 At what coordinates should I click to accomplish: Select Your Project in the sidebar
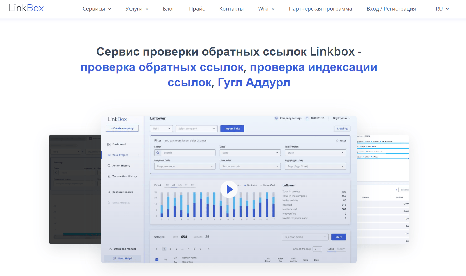[120, 155]
